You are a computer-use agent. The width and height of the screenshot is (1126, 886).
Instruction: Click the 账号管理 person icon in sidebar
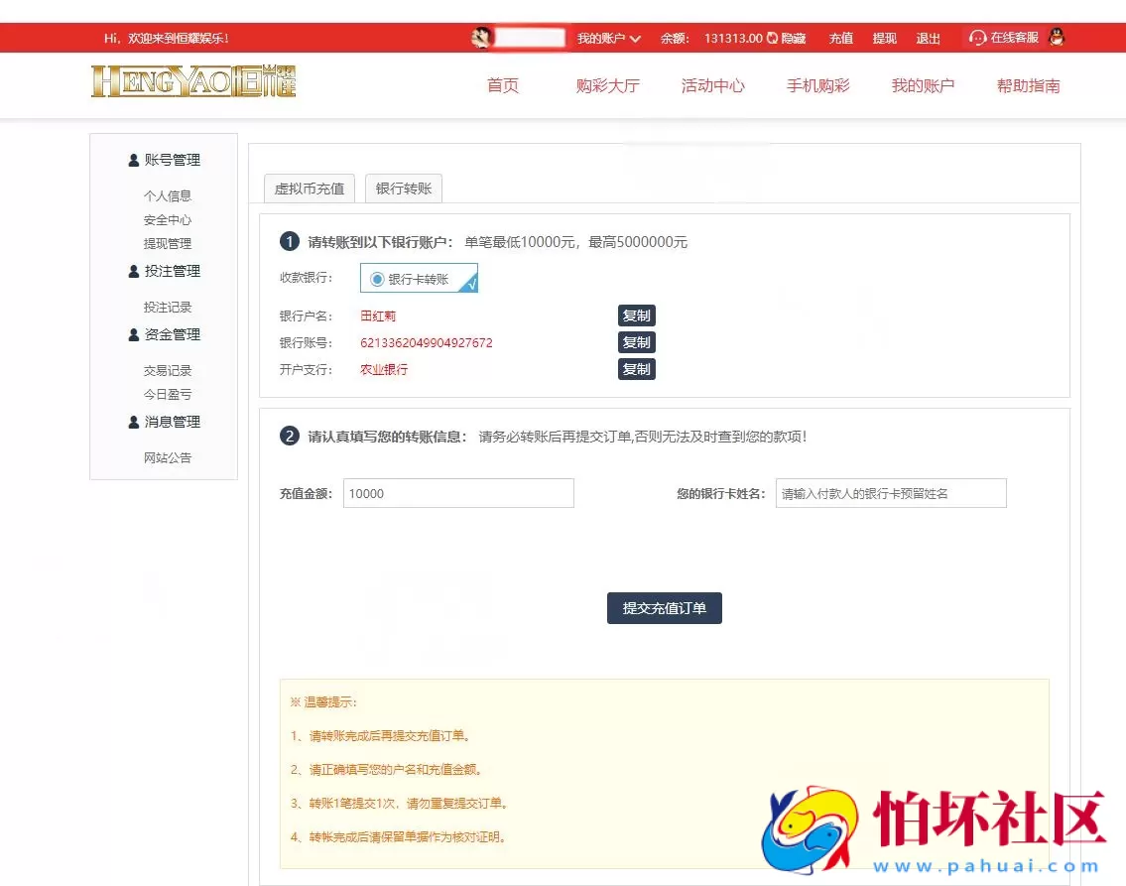(x=134, y=159)
